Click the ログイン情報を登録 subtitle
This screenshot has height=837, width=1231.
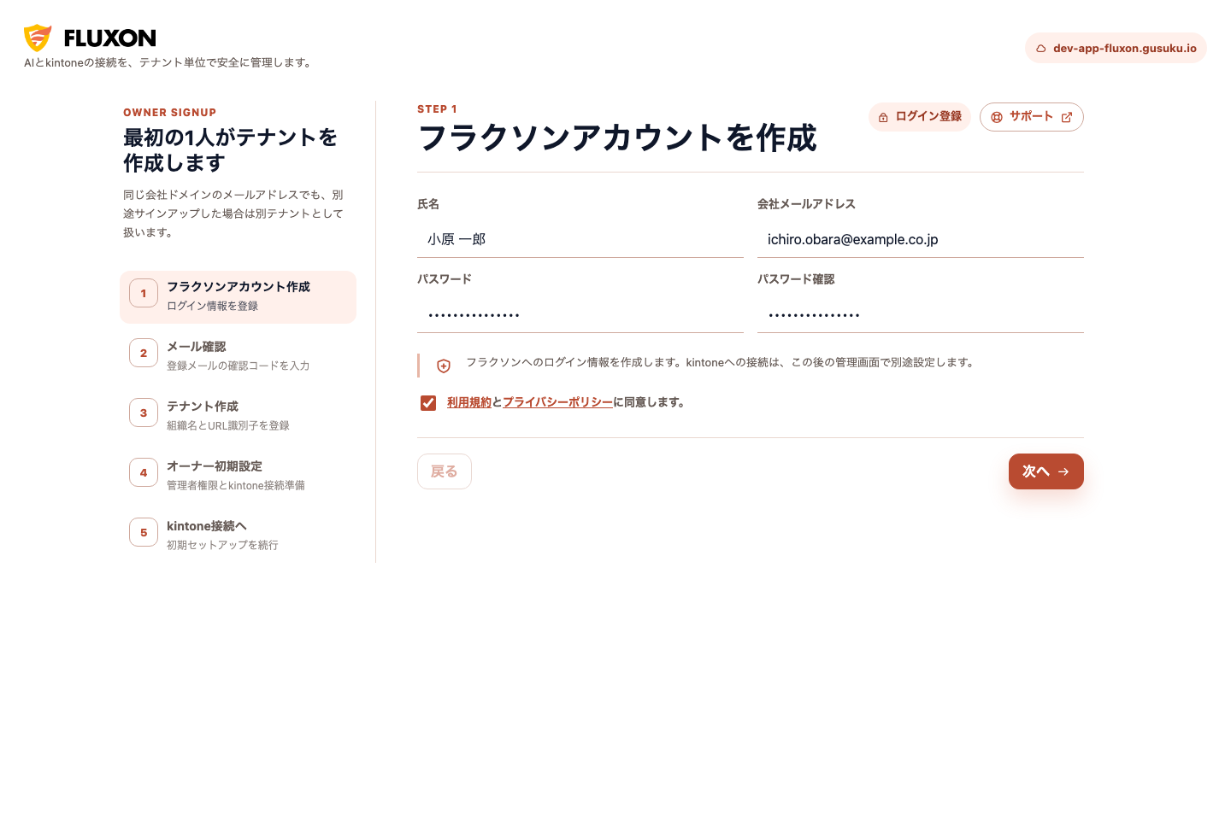point(212,306)
